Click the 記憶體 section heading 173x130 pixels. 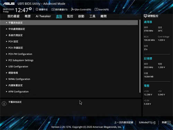click(x=148, y=59)
